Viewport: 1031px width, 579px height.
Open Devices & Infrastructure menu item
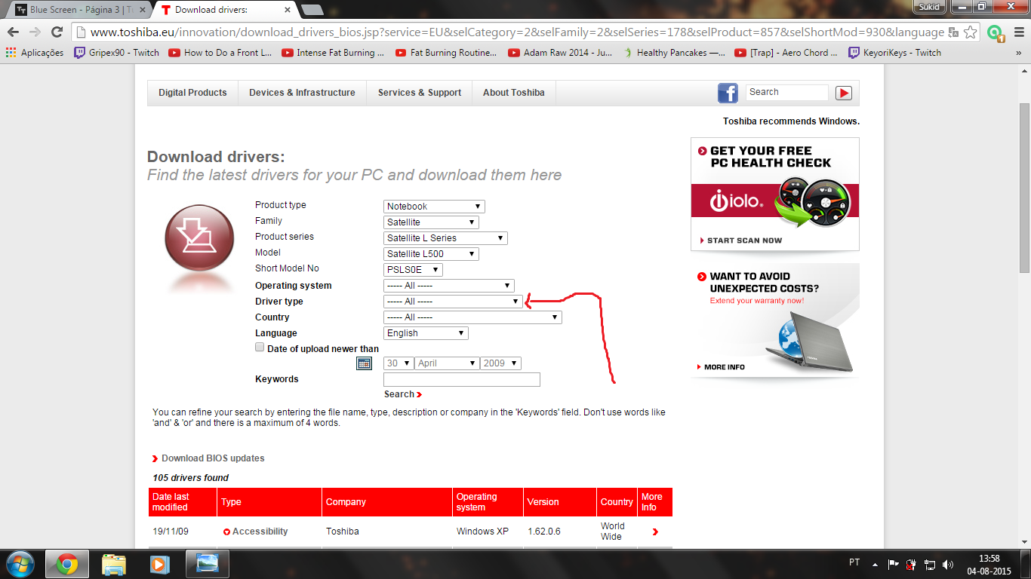[302, 93]
